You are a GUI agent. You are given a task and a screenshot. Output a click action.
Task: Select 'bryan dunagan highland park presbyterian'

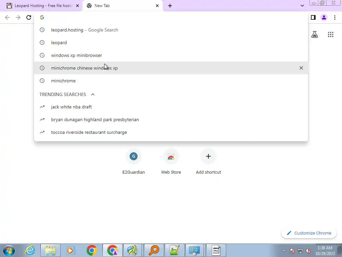171,119
